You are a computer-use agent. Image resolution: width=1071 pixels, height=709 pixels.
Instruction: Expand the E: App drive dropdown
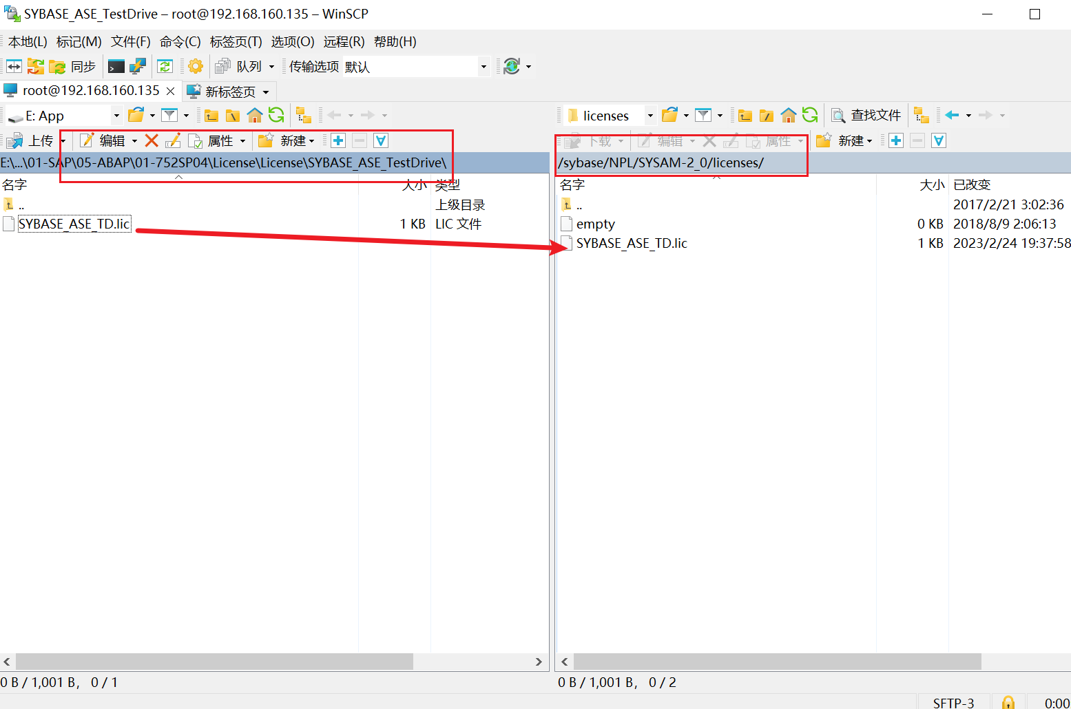coord(116,116)
